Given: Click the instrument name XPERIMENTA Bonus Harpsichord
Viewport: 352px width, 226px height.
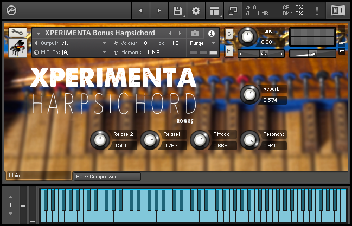Looking at the screenshot, I should pyautogui.click(x=100, y=33).
